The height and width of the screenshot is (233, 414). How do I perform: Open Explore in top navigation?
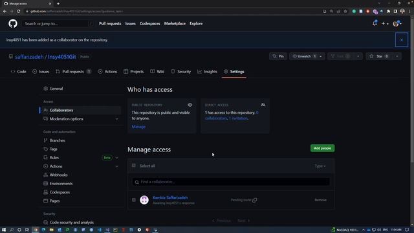[196, 23]
